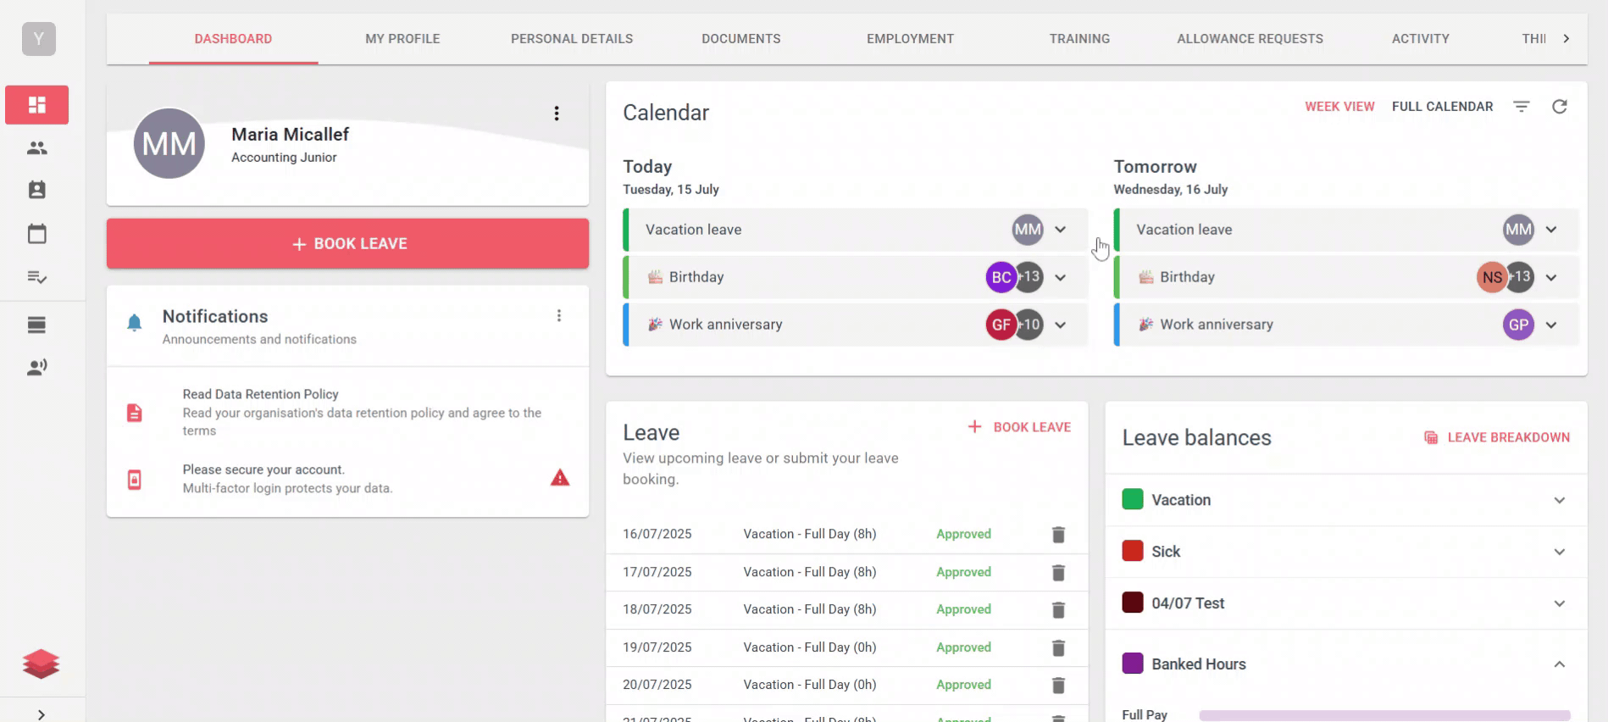
Task: Expand the sidebar with bottom arrow
Action: 41,714
